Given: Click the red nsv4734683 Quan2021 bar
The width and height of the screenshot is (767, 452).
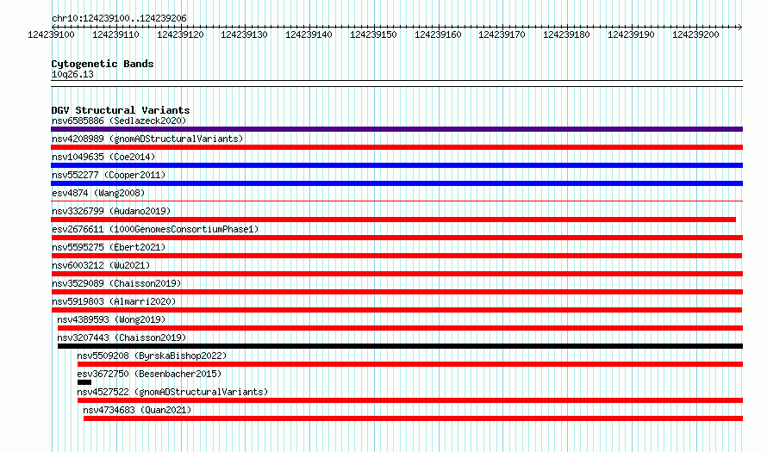Looking at the screenshot, I should 414,418.
